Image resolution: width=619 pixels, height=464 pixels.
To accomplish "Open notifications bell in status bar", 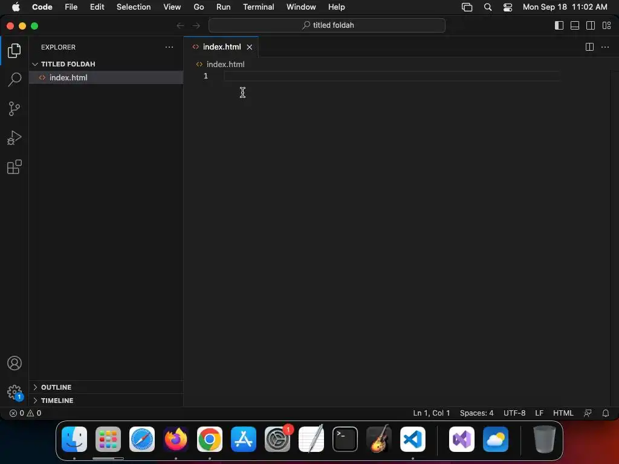I will click(606, 413).
